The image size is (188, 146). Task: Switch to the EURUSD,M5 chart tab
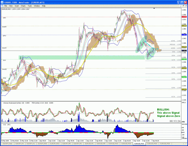click(101, 144)
